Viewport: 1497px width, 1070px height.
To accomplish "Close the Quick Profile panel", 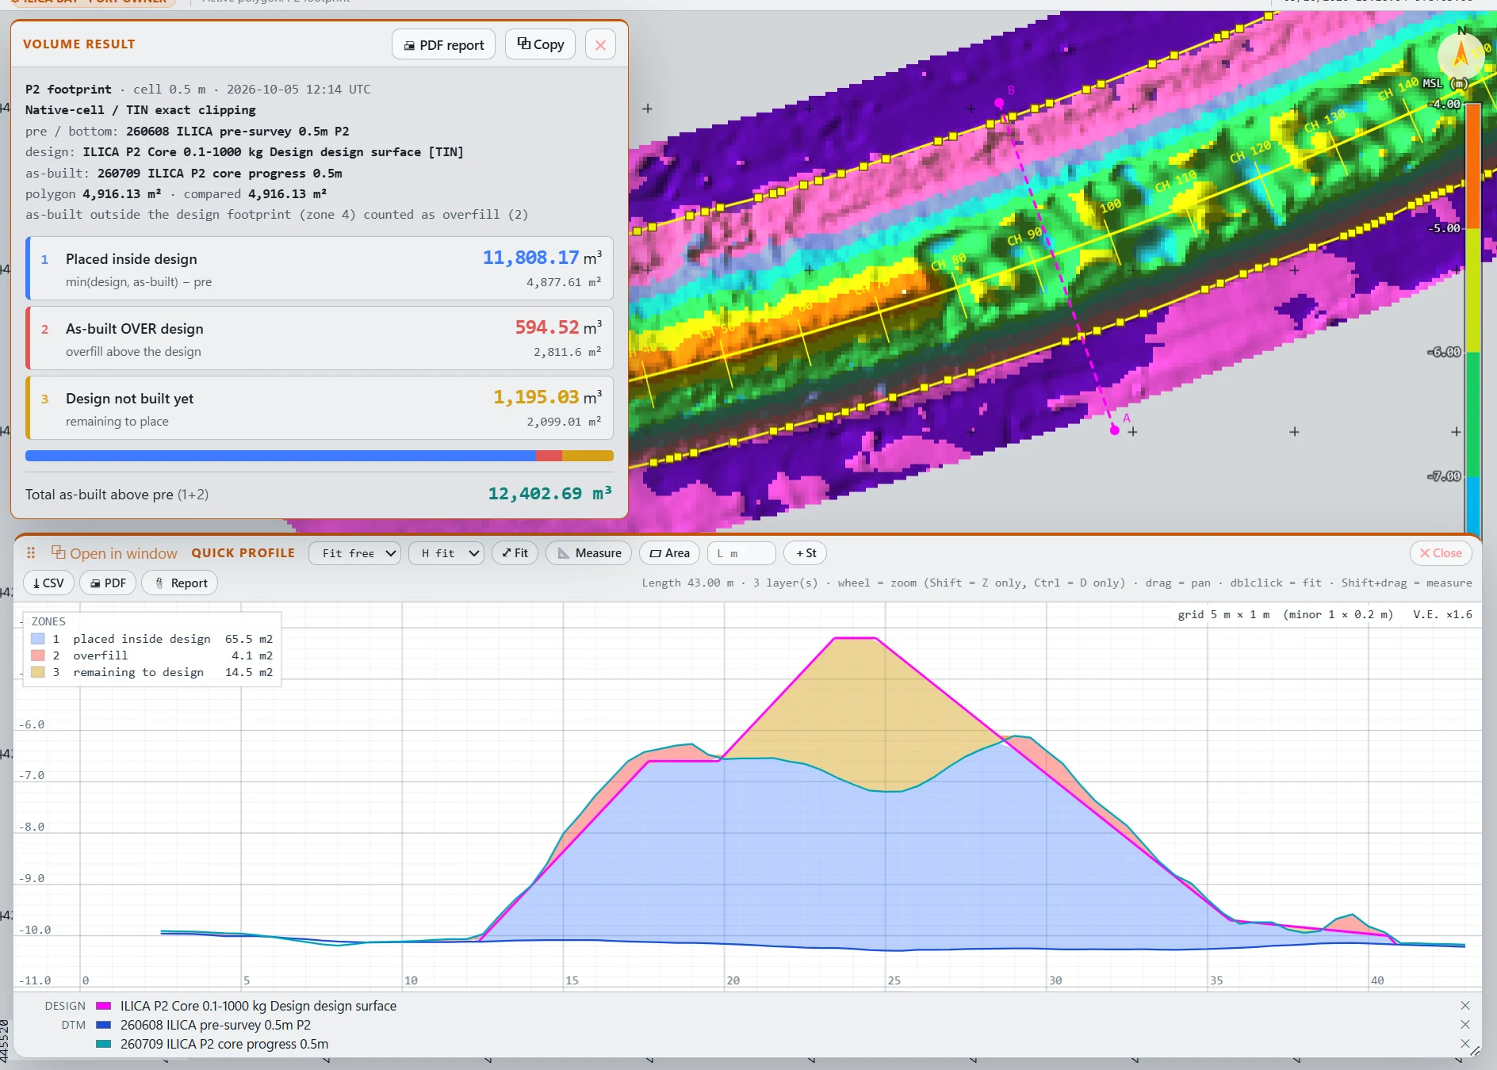I will coord(1441,553).
